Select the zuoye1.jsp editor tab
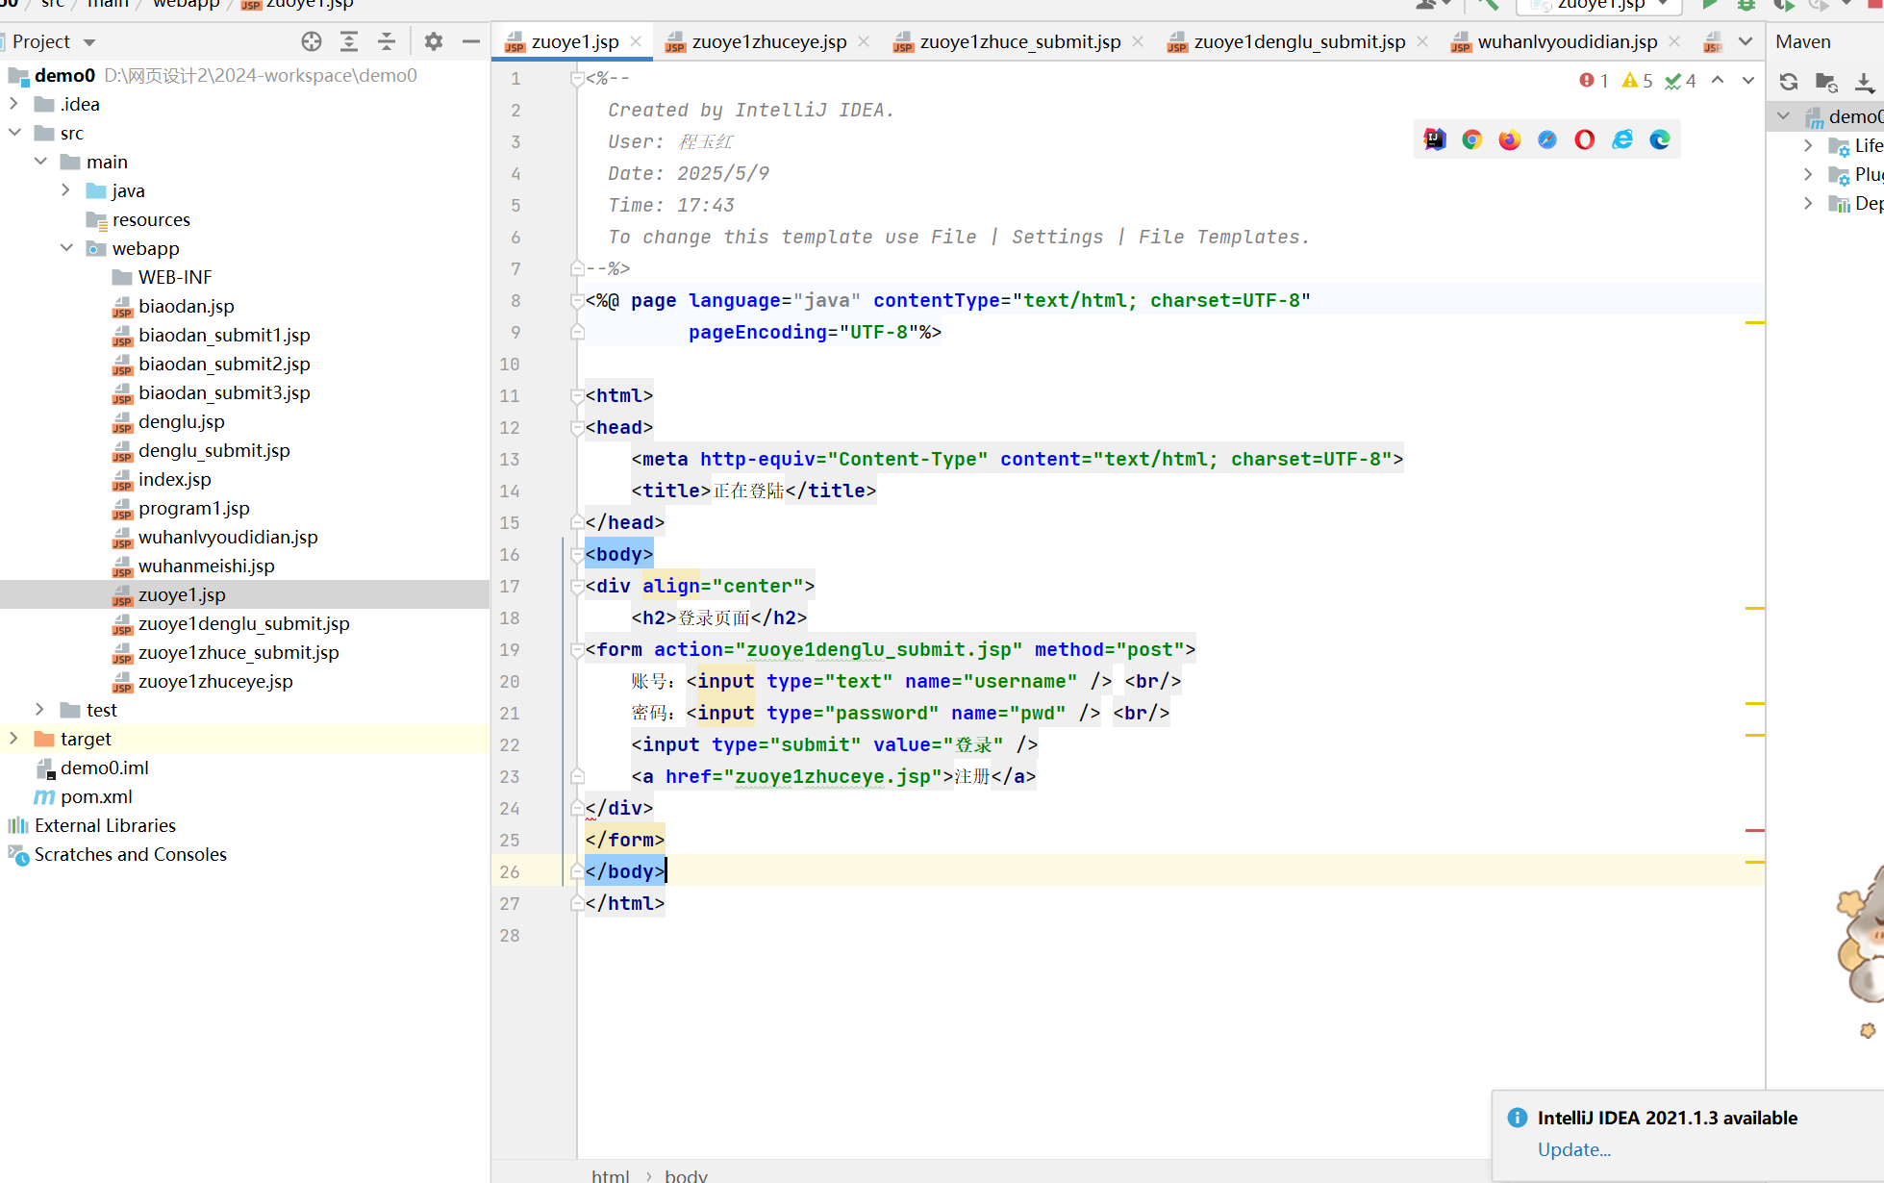 coord(574,41)
